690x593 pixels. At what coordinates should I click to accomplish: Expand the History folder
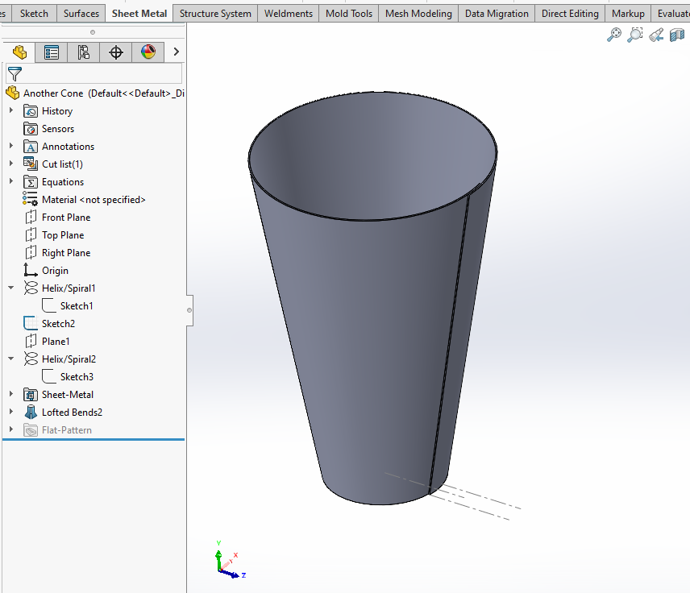click(11, 111)
